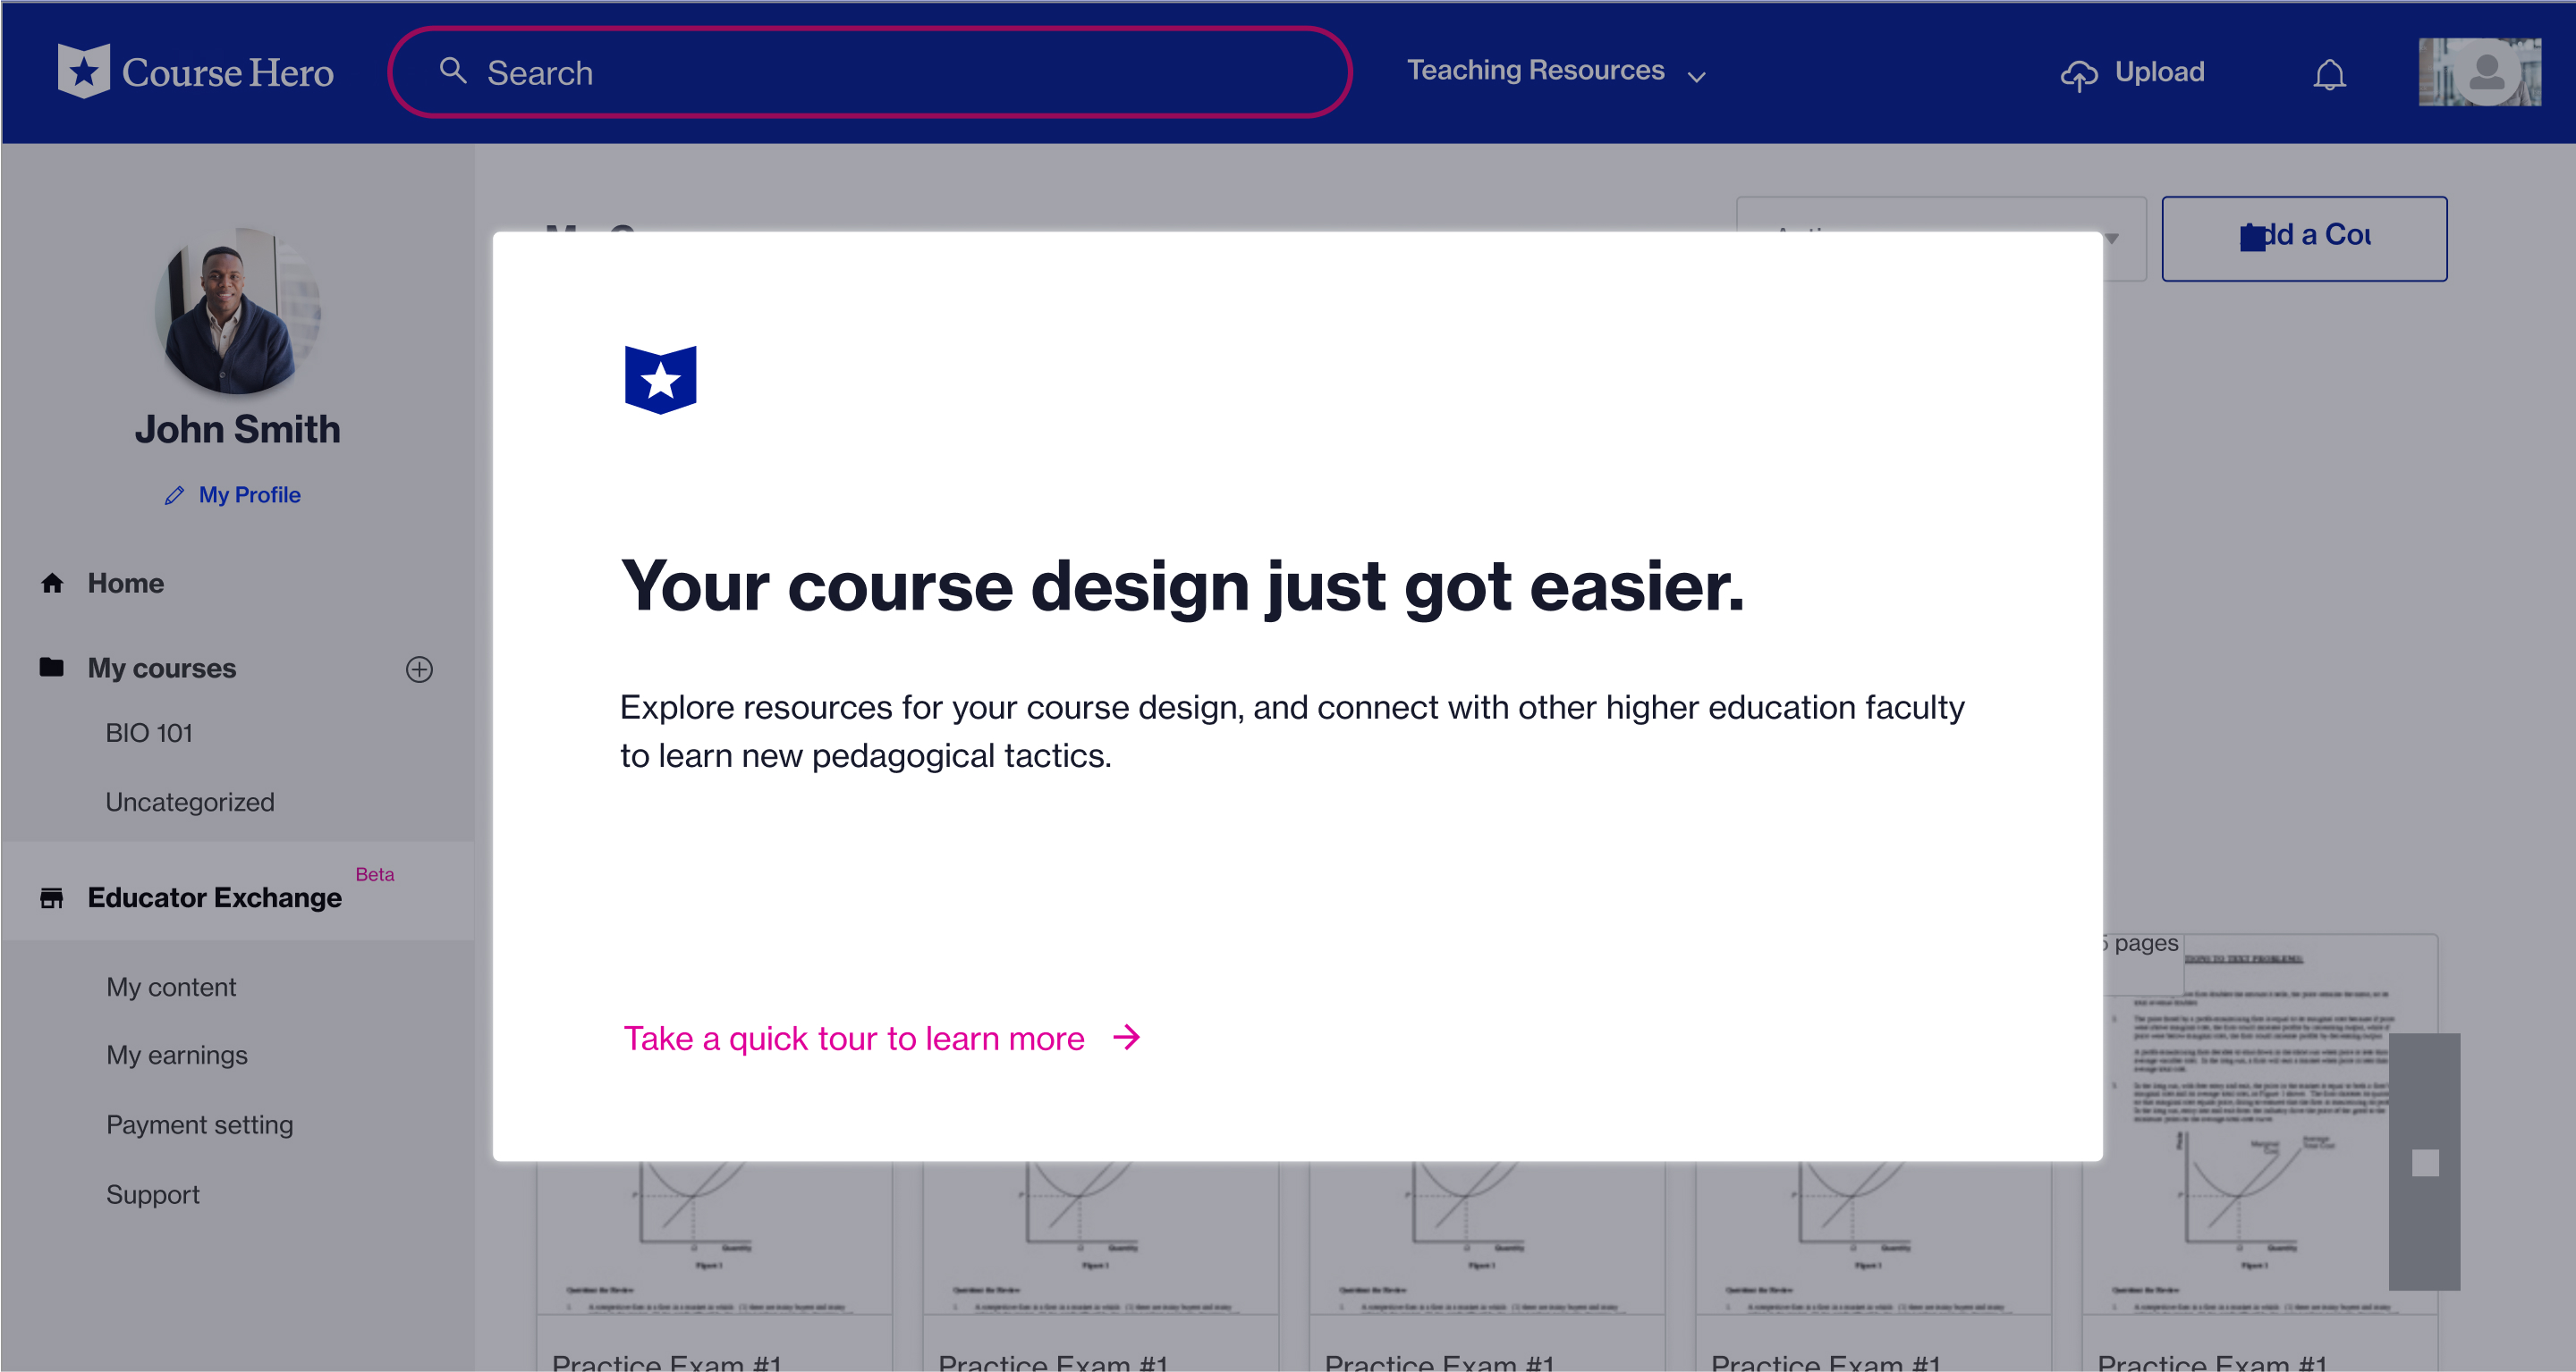Image resolution: width=2576 pixels, height=1372 pixels.
Task: Click the pencil icon next to My Profile
Action: [x=174, y=496]
